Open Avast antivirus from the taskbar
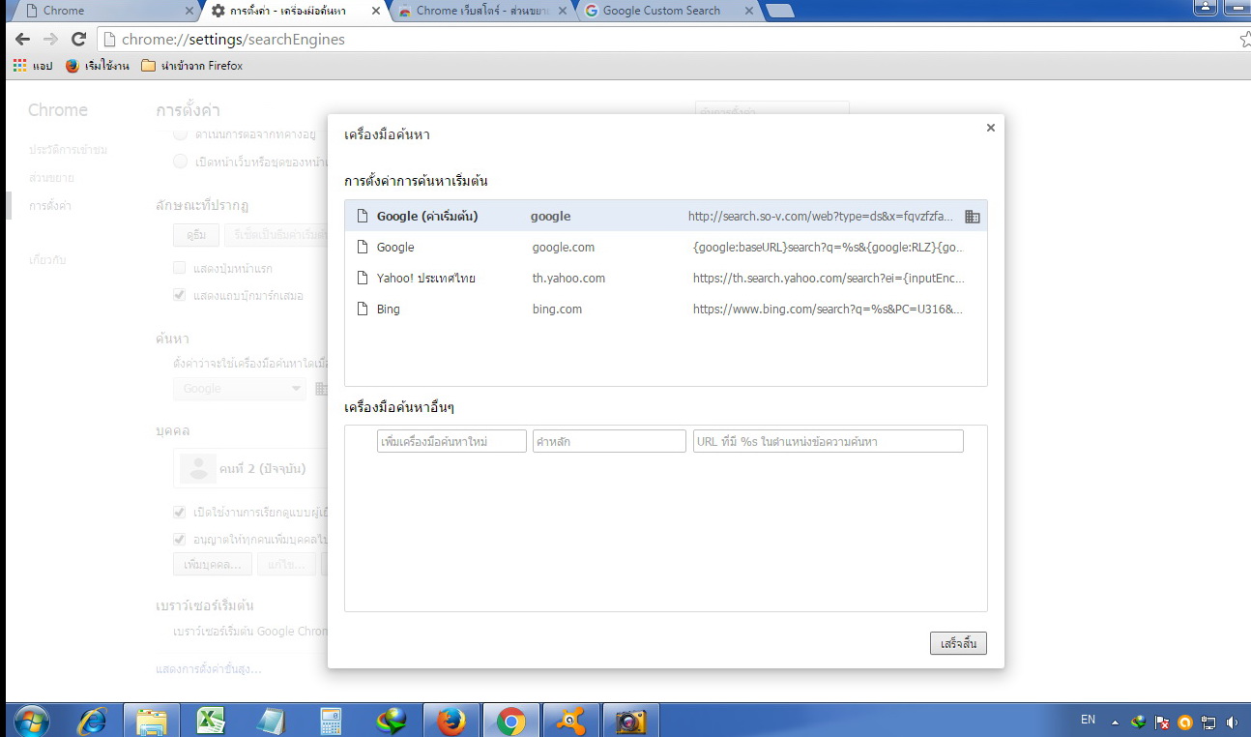The height and width of the screenshot is (737, 1251). tap(571, 721)
